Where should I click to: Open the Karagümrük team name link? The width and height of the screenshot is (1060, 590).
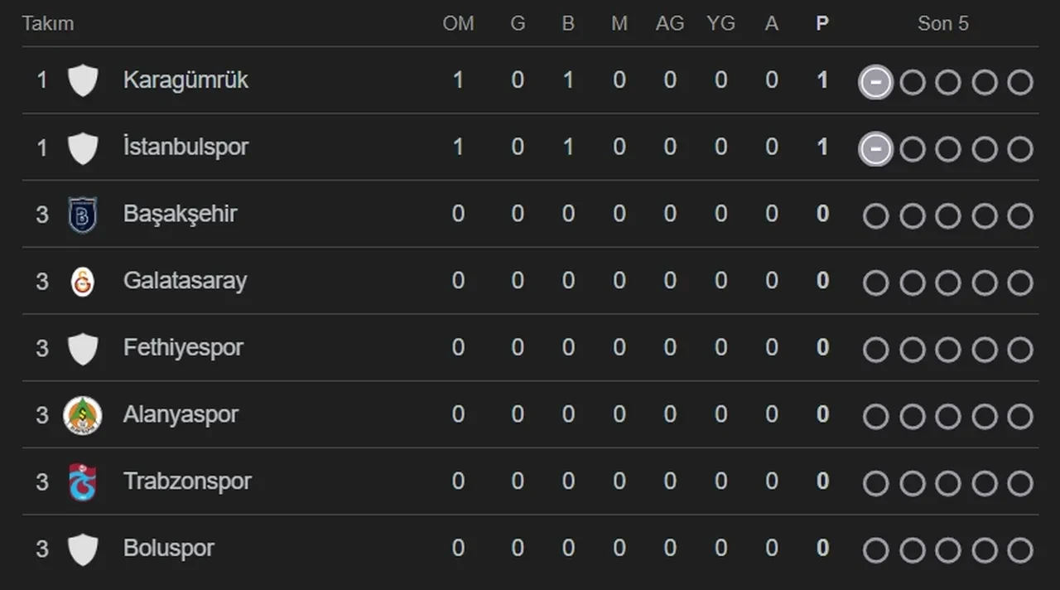pyautogui.click(x=185, y=80)
